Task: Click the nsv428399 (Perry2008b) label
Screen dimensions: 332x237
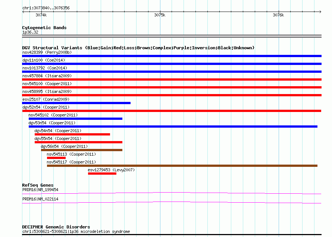Action: click(47, 52)
